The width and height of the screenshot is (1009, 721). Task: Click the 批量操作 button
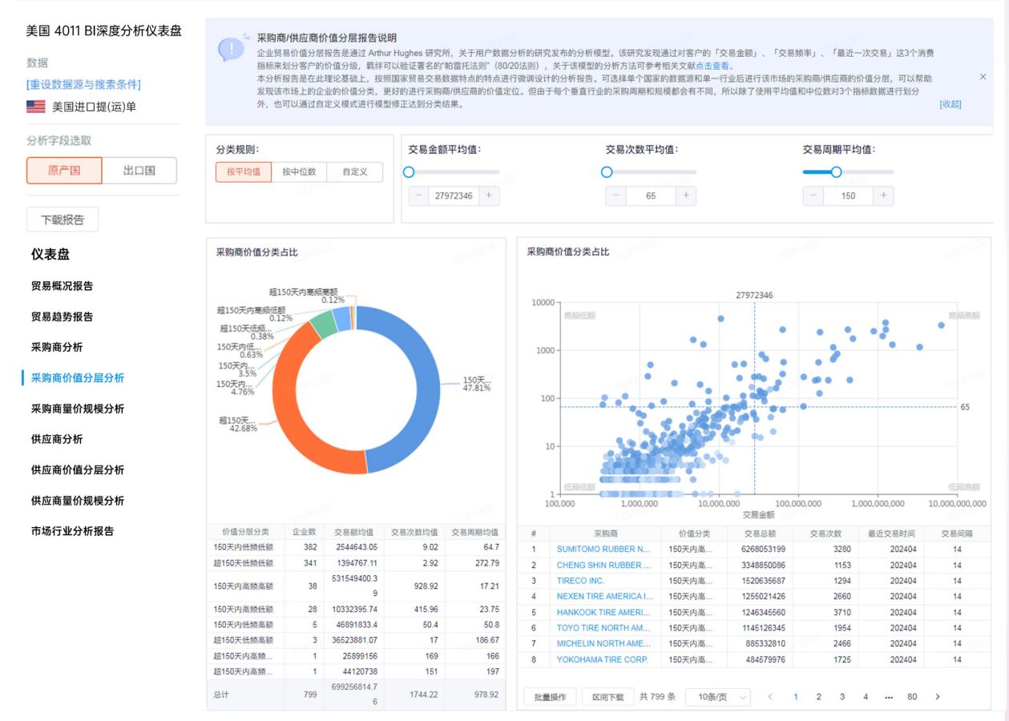[550, 697]
